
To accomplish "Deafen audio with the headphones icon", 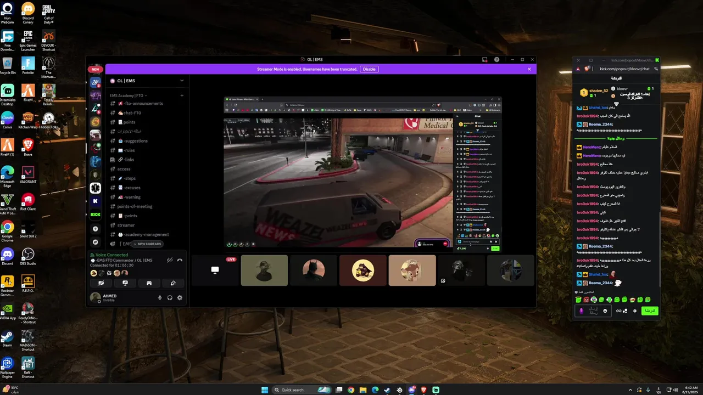I will (170, 298).
